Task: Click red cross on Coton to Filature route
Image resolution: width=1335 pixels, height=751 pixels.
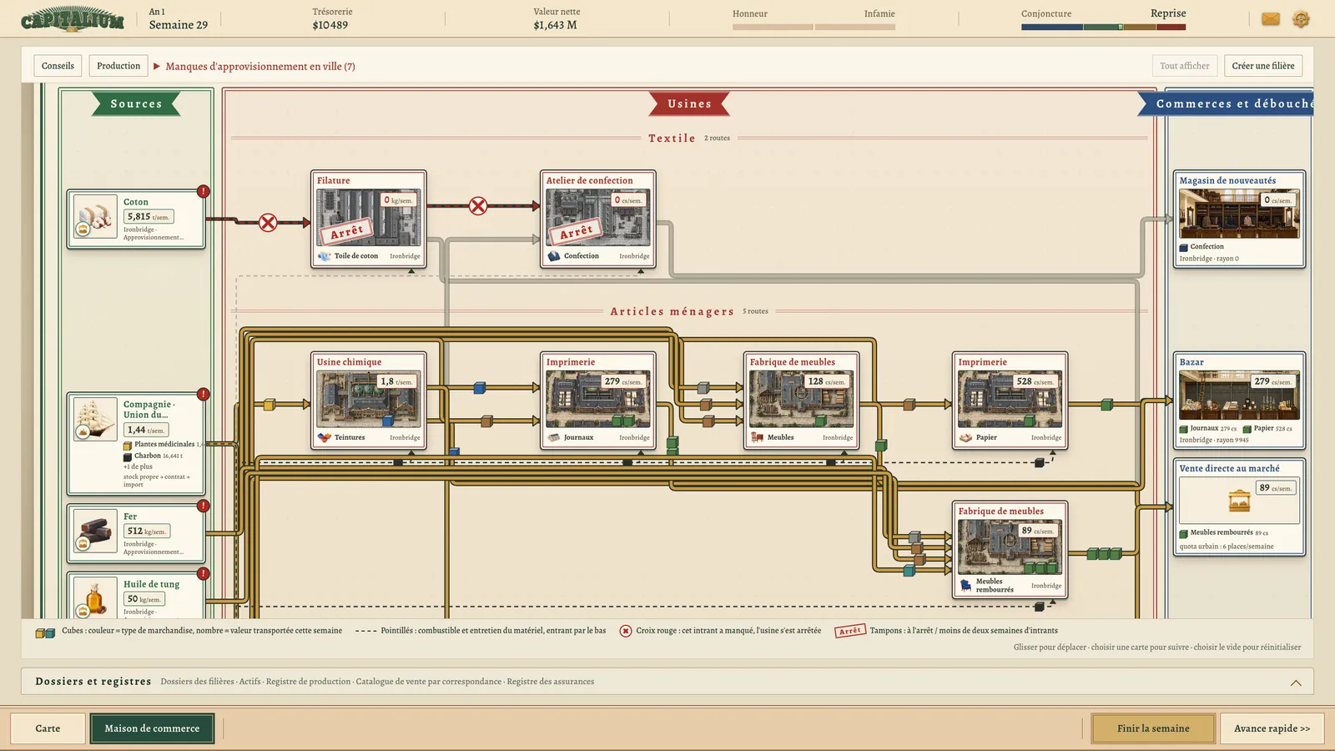Action: [268, 223]
